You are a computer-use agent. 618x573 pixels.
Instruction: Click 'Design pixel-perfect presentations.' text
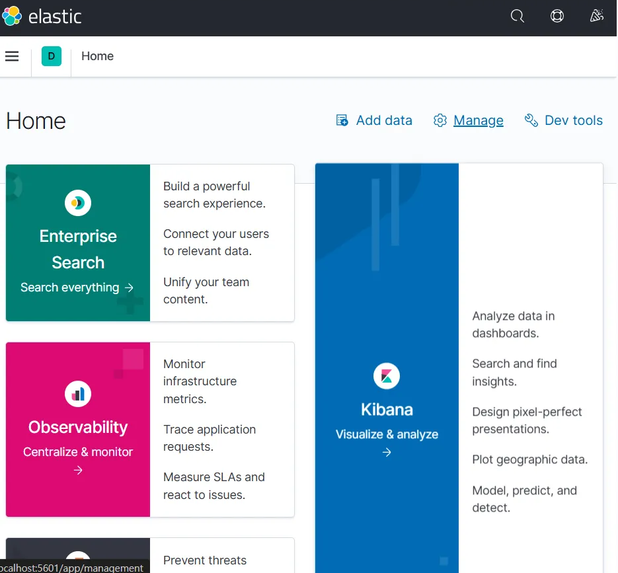pos(527,420)
